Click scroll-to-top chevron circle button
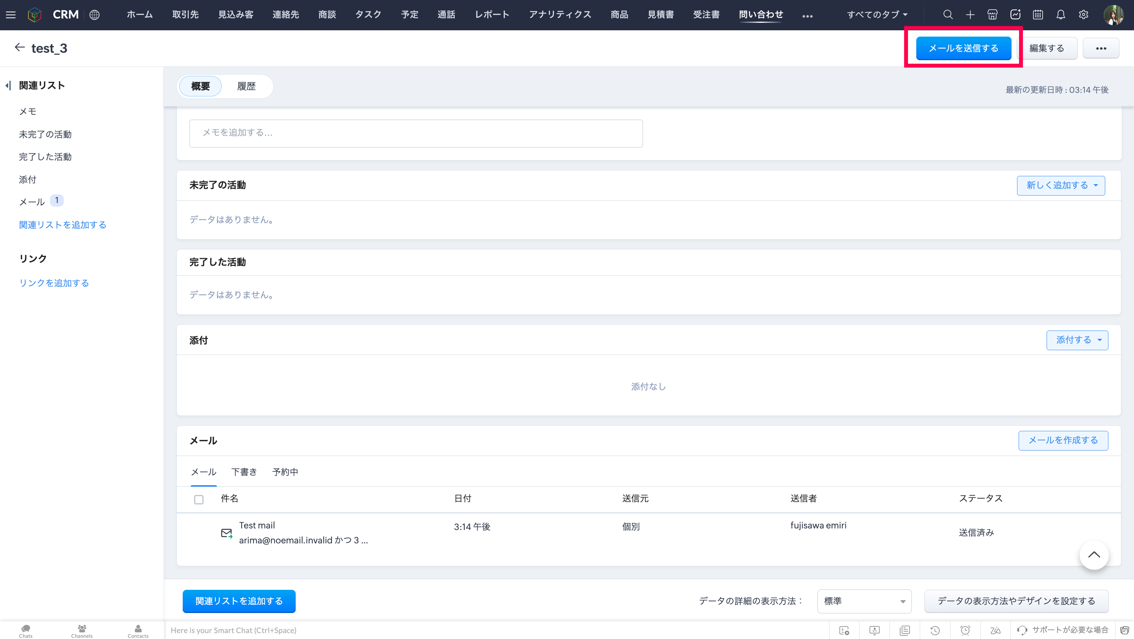 pyautogui.click(x=1093, y=554)
